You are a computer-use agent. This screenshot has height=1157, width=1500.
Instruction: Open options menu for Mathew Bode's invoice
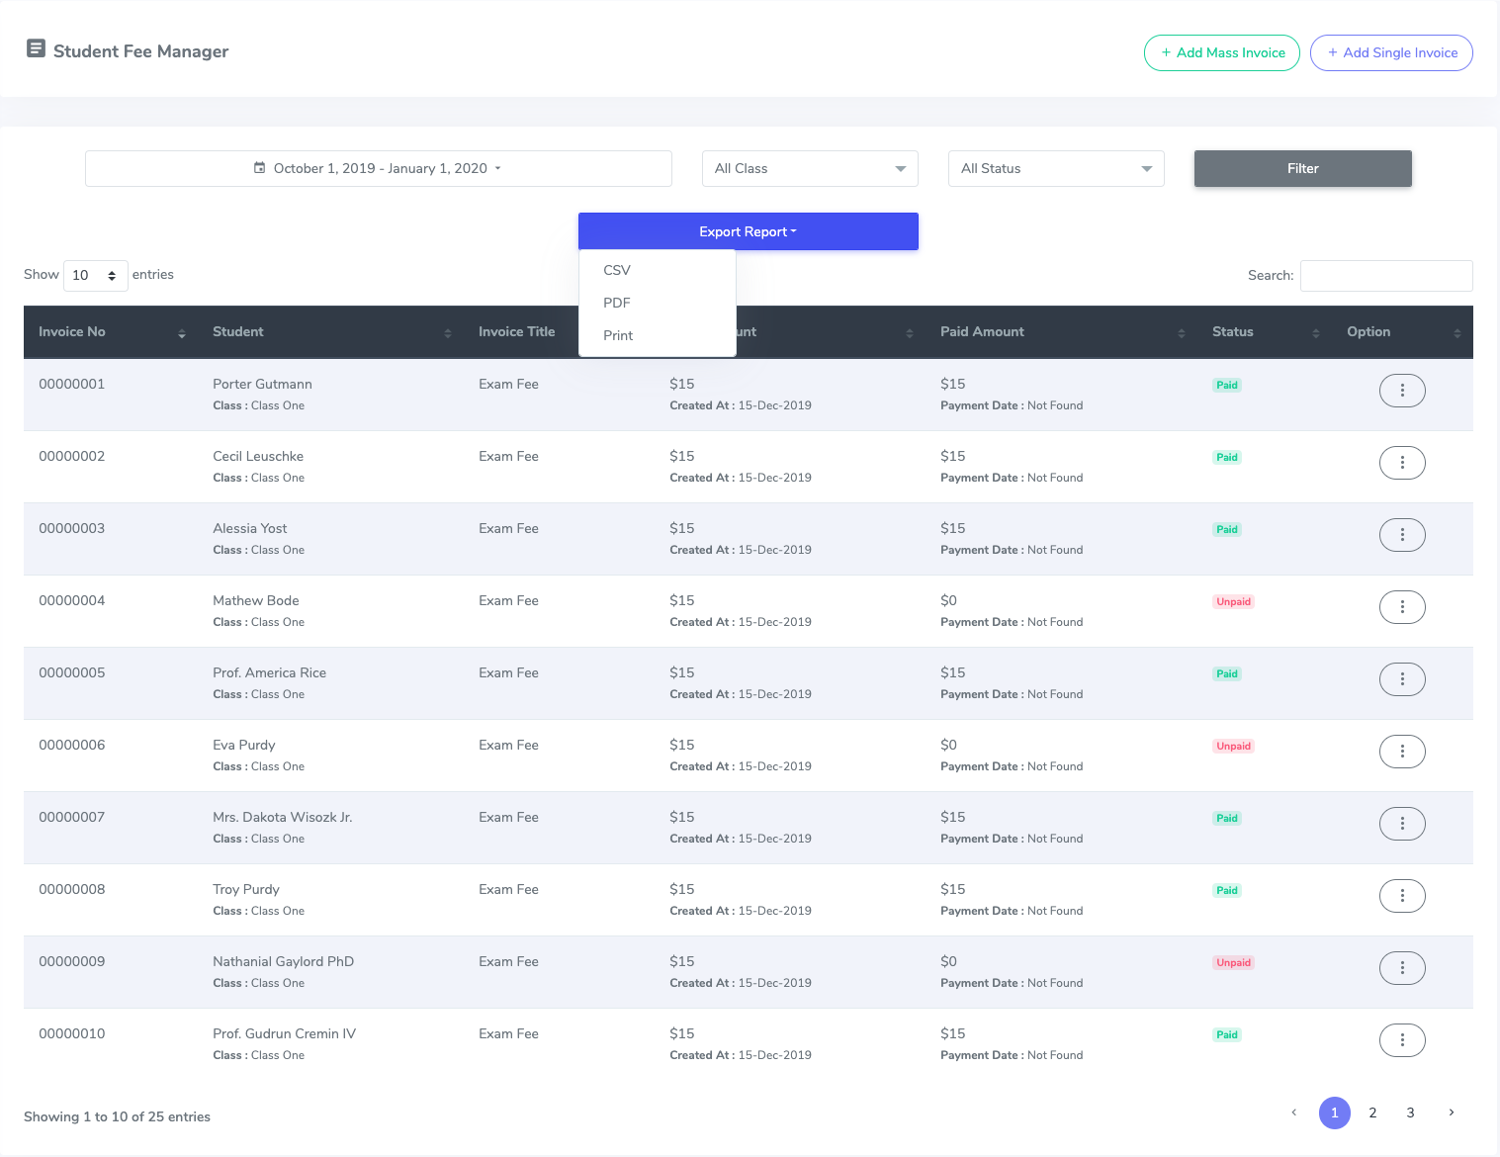click(1401, 607)
